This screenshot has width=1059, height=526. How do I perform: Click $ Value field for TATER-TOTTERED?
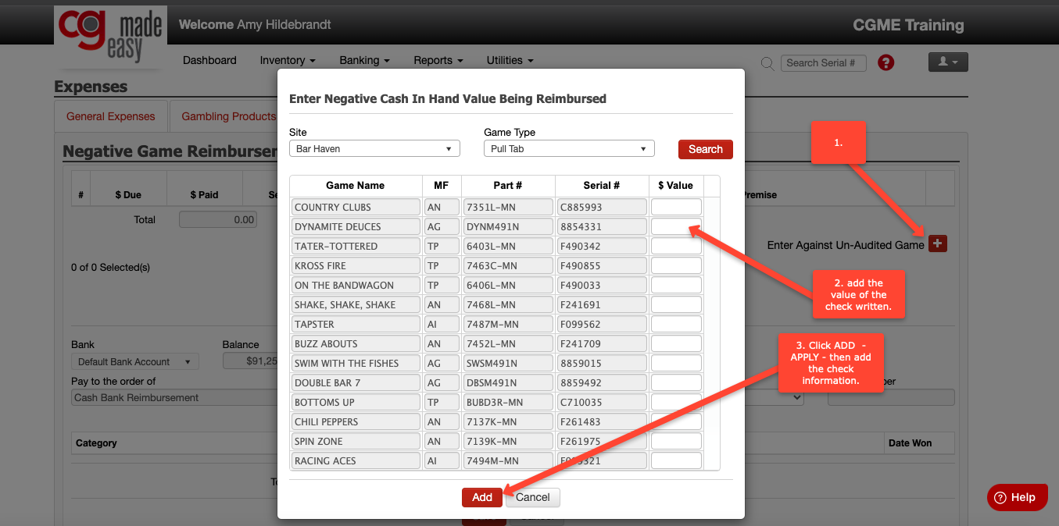[677, 246]
